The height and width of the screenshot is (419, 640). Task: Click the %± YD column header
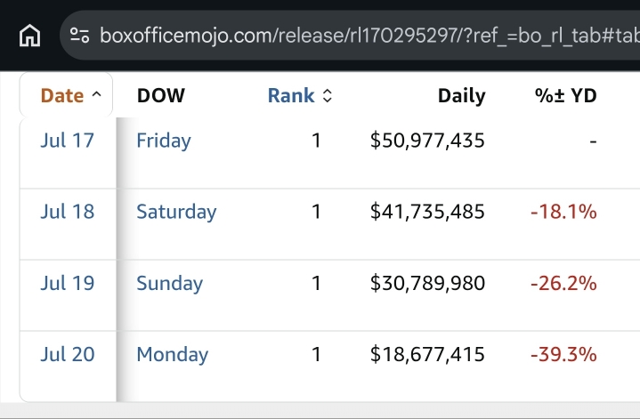pos(566,95)
